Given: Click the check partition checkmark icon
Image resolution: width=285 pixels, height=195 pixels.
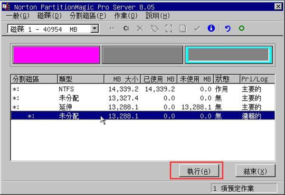Looking at the screenshot, I should tap(197, 28).
